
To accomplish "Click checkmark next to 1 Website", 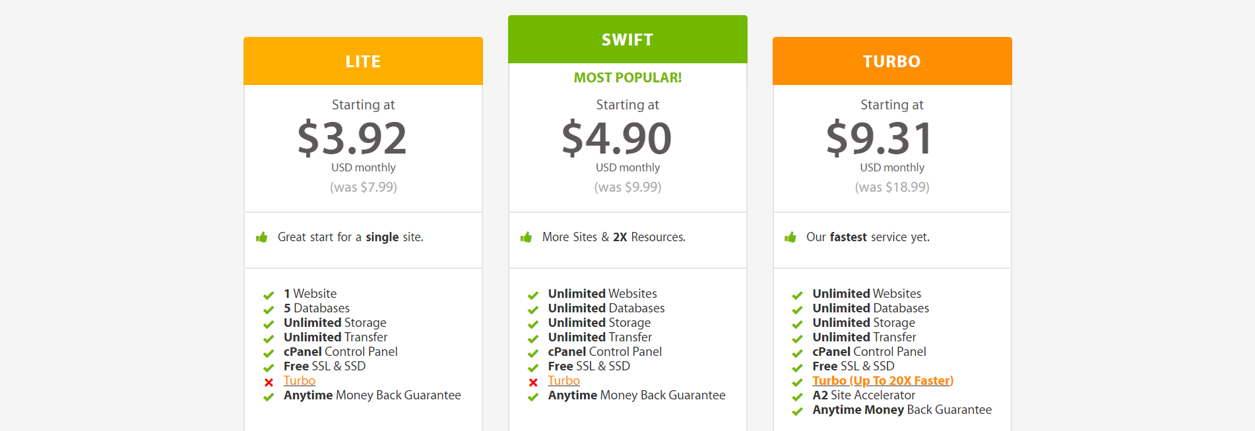I will [x=269, y=295].
